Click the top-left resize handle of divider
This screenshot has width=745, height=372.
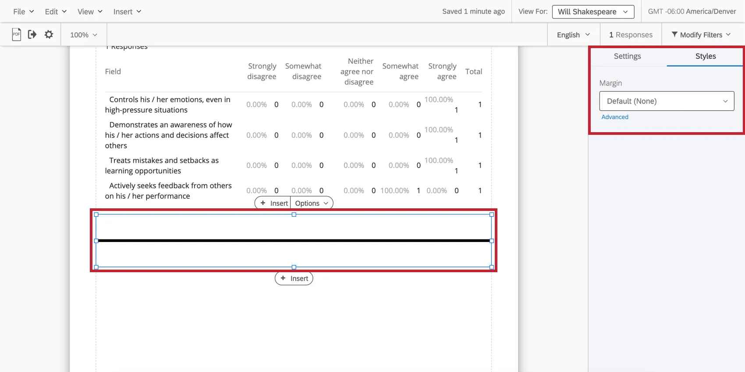pos(96,214)
